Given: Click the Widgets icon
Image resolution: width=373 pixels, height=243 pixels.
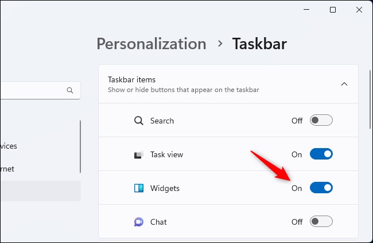Looking at the screenshot, I should (138, 188).
